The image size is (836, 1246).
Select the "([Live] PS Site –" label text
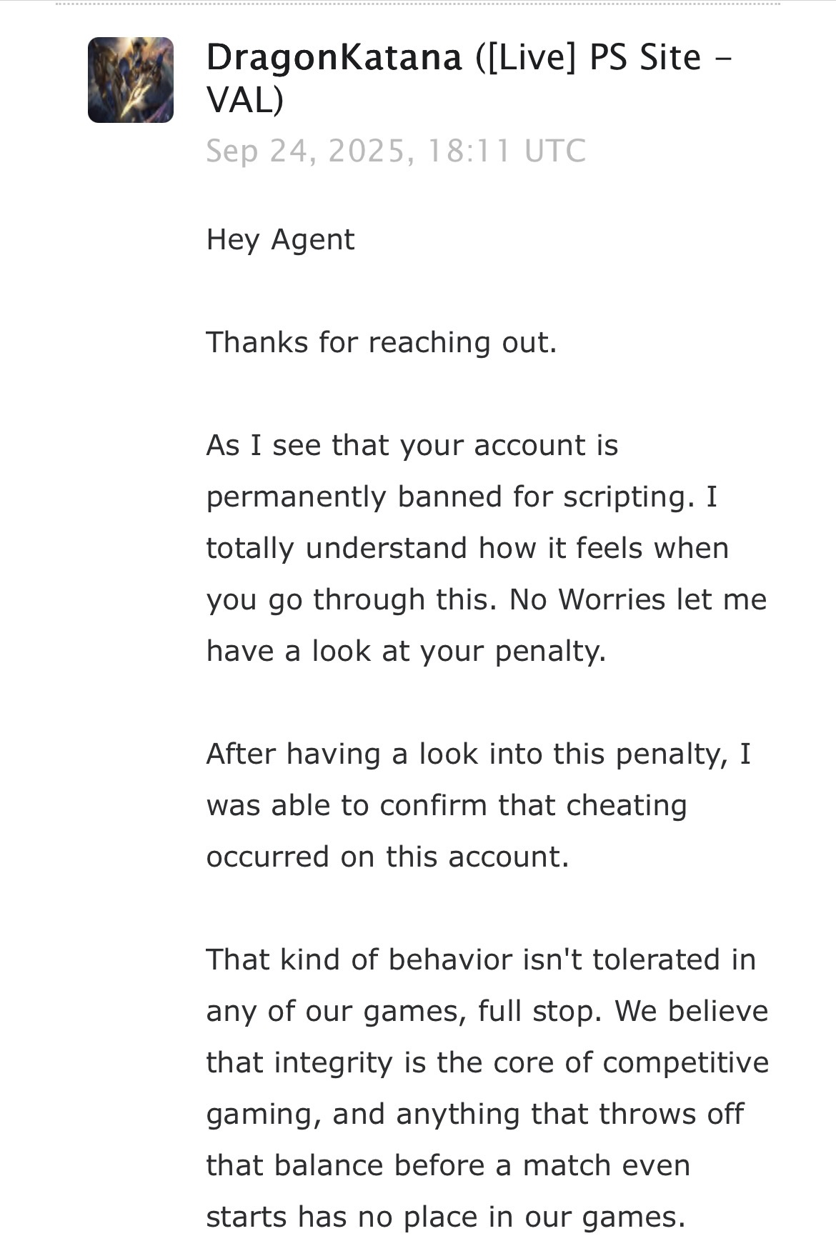click(x=604, y=57)
